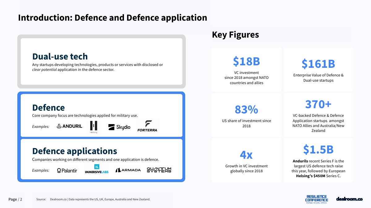Screen dimensions: 371x208
Task: Click the 4x growth figure
Action: pos(246,155)
